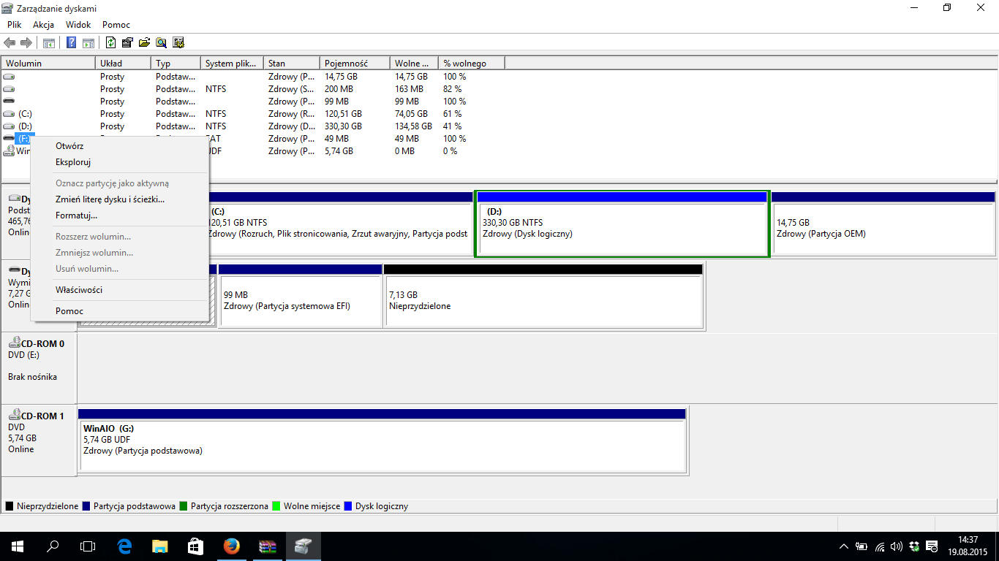Toggle the action pane toolbar icon
The image size is (999, 561).
[88, 42]
